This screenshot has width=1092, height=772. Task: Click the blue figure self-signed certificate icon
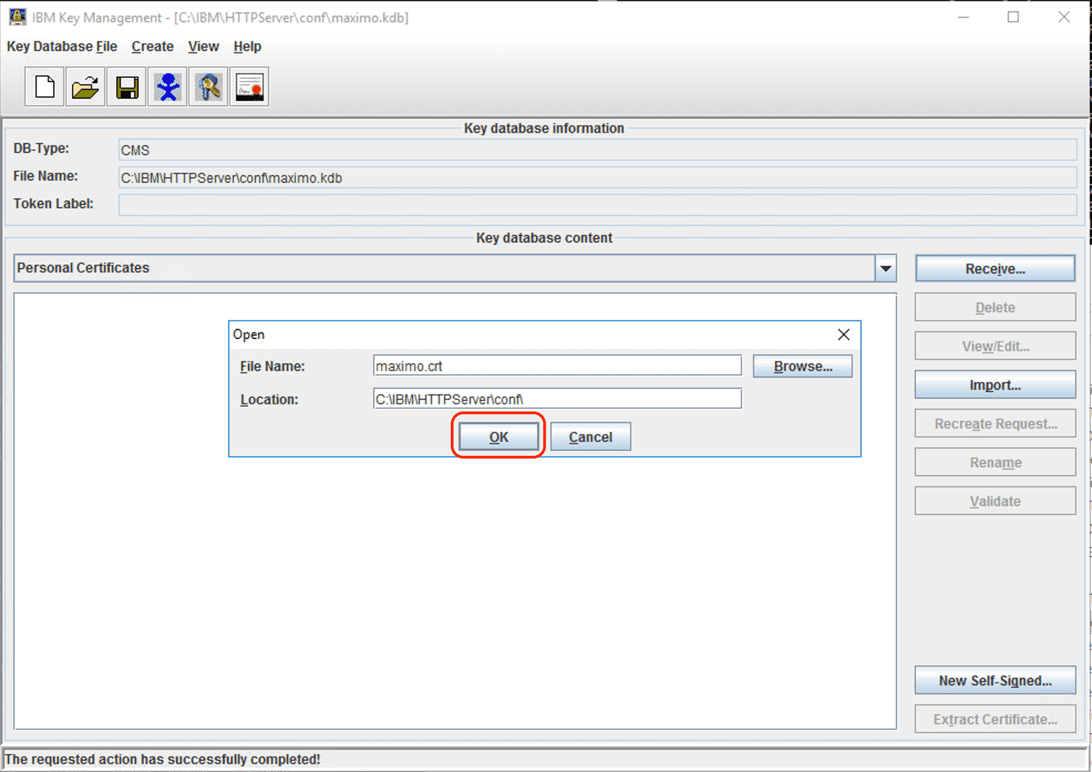pyautogui.click(x=168, y=87)
